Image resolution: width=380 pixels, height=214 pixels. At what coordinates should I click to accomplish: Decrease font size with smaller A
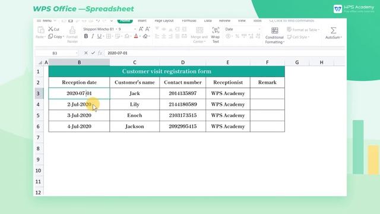[147, 29]
